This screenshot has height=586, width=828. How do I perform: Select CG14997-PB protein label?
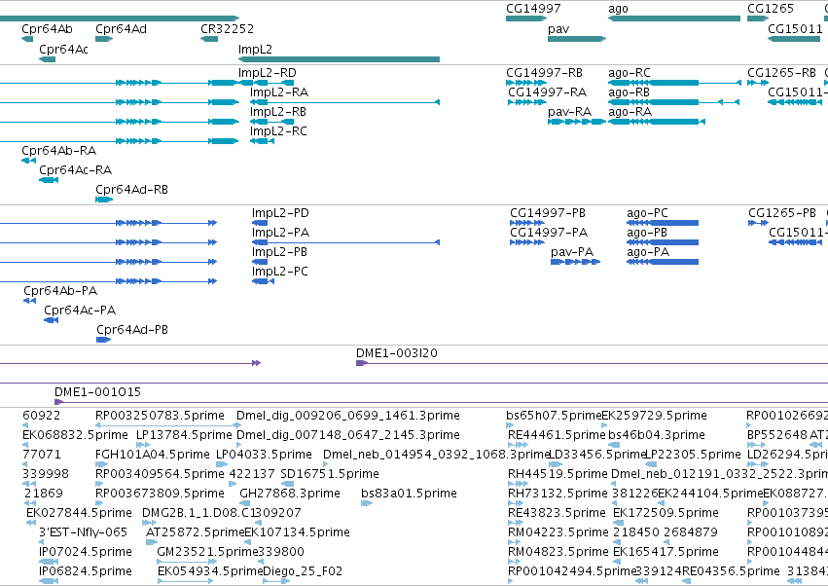548,213
